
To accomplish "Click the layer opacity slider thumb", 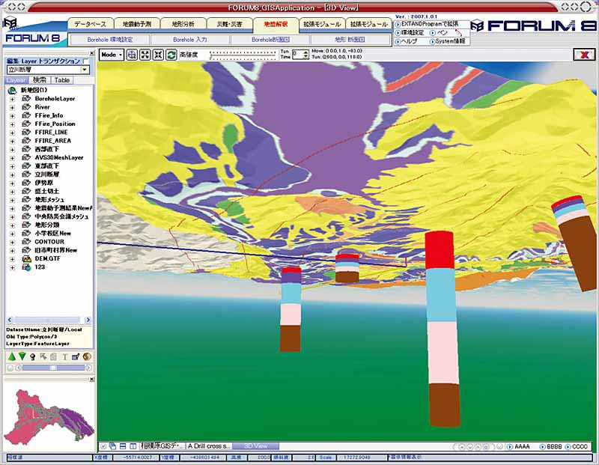I will pyautogui.click(x=53, y=368).
